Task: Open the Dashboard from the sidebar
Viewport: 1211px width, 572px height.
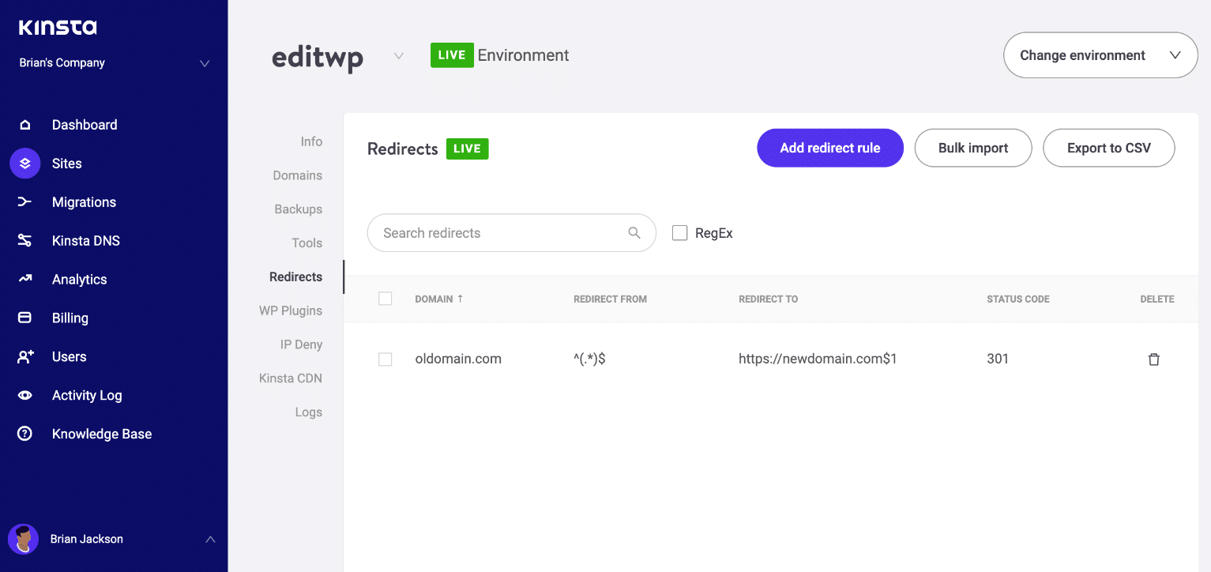Action: pos(26,124)
